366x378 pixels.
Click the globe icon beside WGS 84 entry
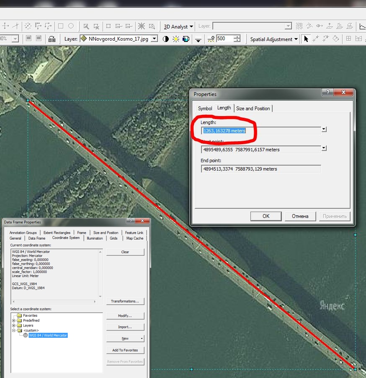[26, 335]
